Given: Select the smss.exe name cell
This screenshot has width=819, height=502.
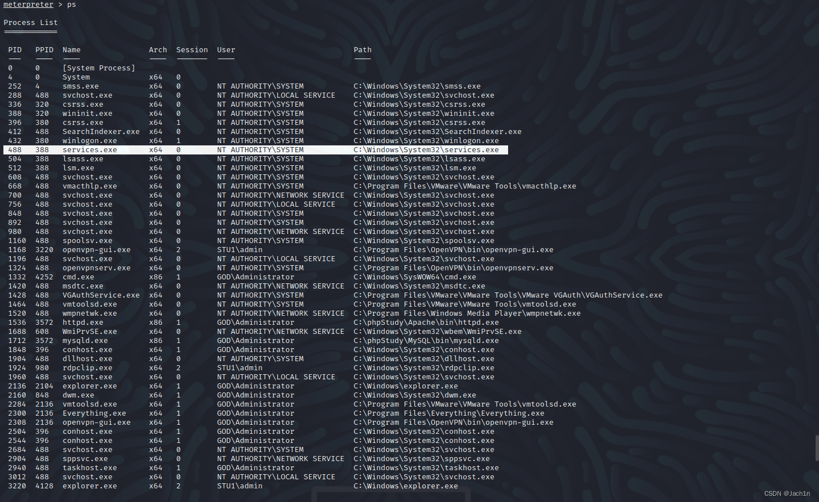Looking at the screenshot, I should click(x=81, y=86).
